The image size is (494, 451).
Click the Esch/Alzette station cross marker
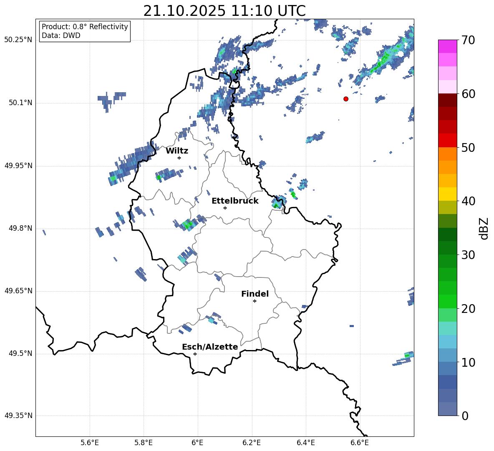coord(195,354)
